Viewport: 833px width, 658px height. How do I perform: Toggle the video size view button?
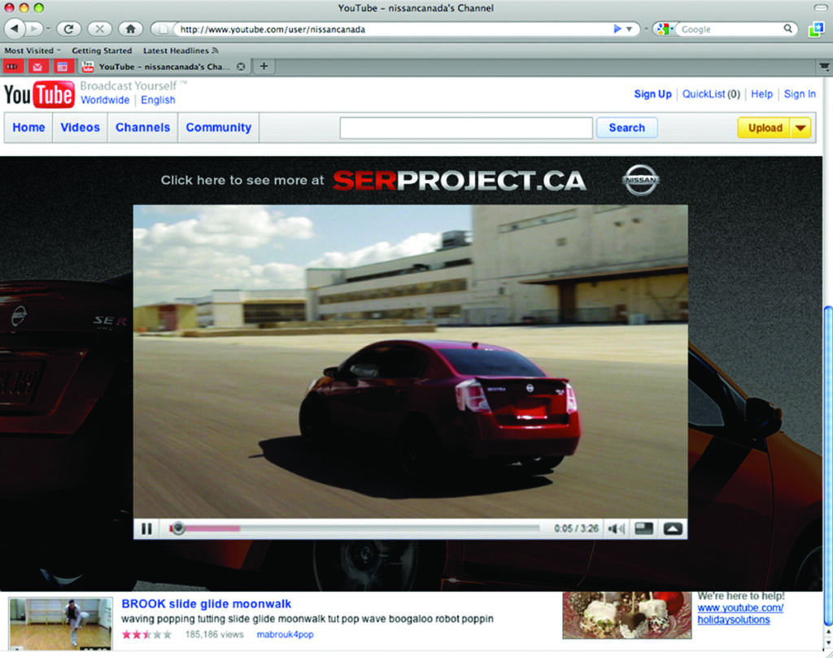coord(644,529)
